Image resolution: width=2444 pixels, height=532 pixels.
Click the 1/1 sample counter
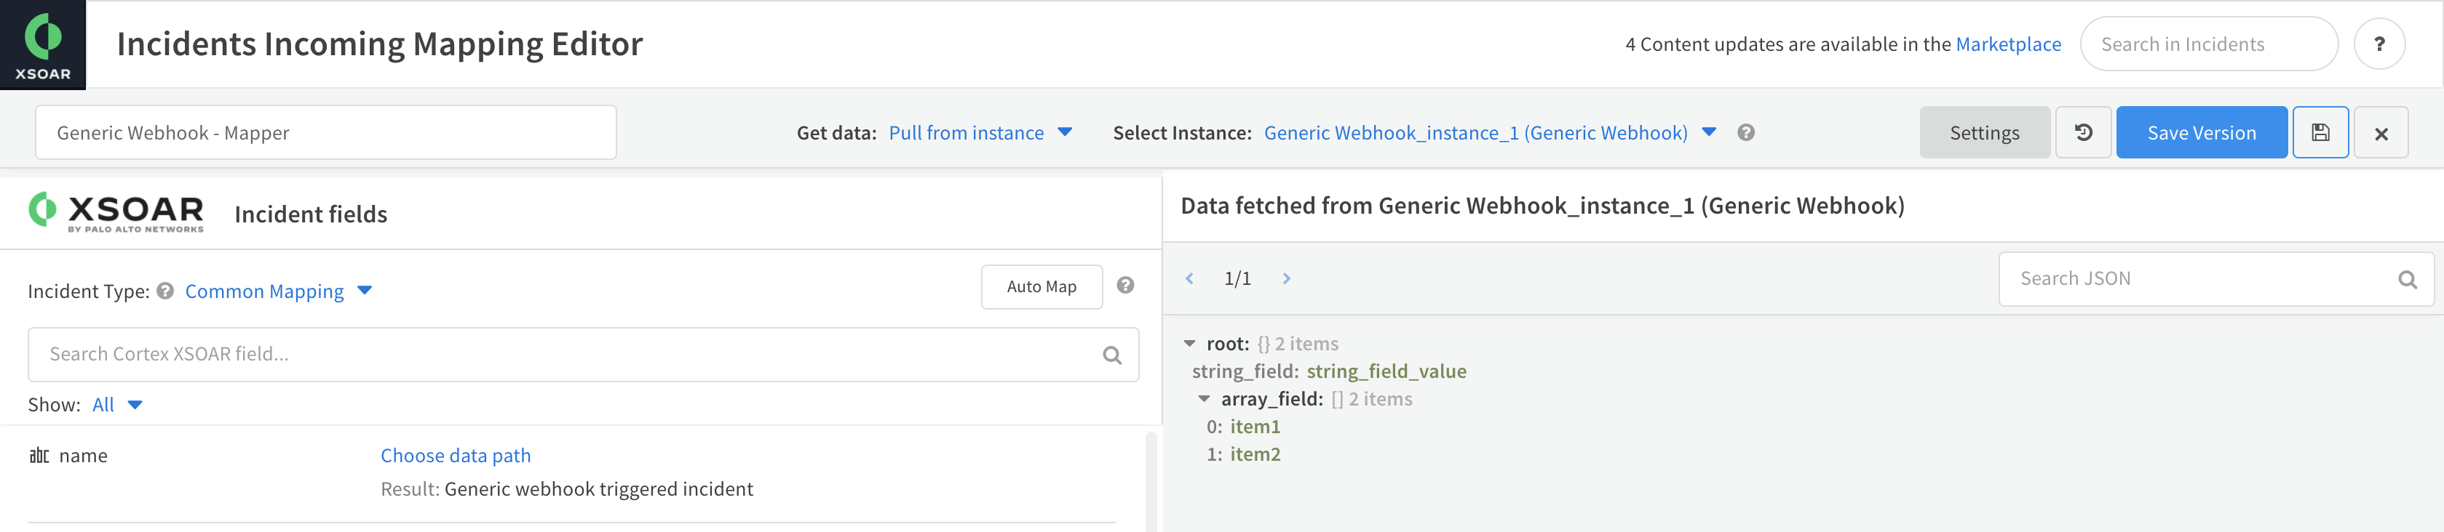[x=1237, y=278]
